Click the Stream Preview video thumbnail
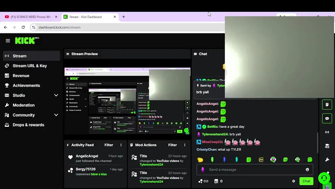Viewport: 335px width, 189px height. coord(127,101)
